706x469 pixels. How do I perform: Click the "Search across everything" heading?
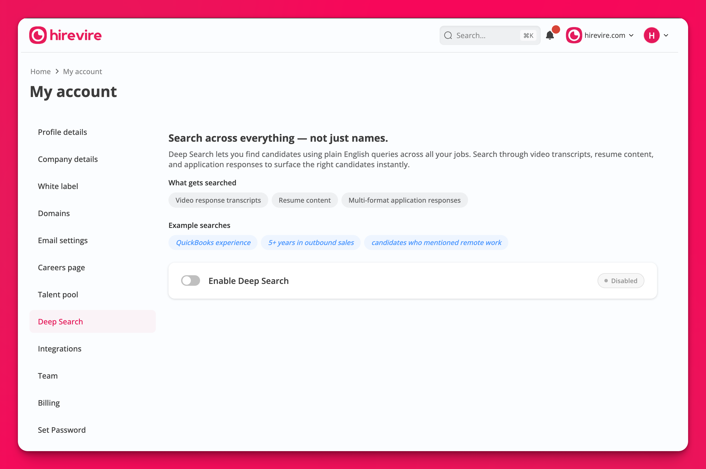click(278, 138)
